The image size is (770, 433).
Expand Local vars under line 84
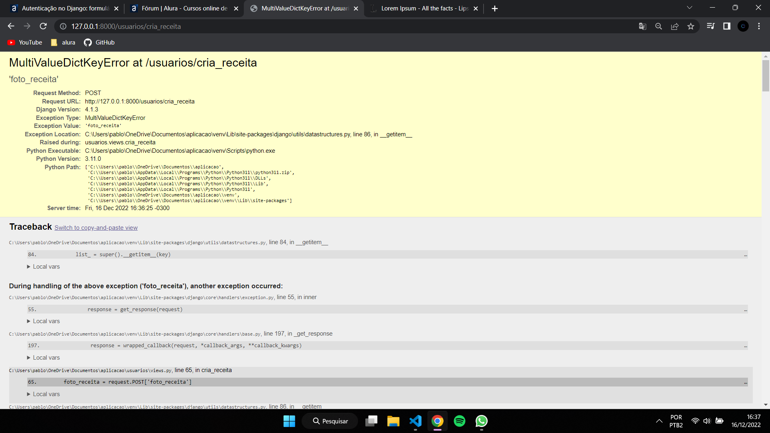43,267
